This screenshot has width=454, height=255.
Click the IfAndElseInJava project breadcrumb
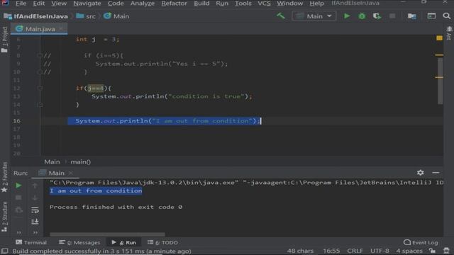(x=36, y=16)
